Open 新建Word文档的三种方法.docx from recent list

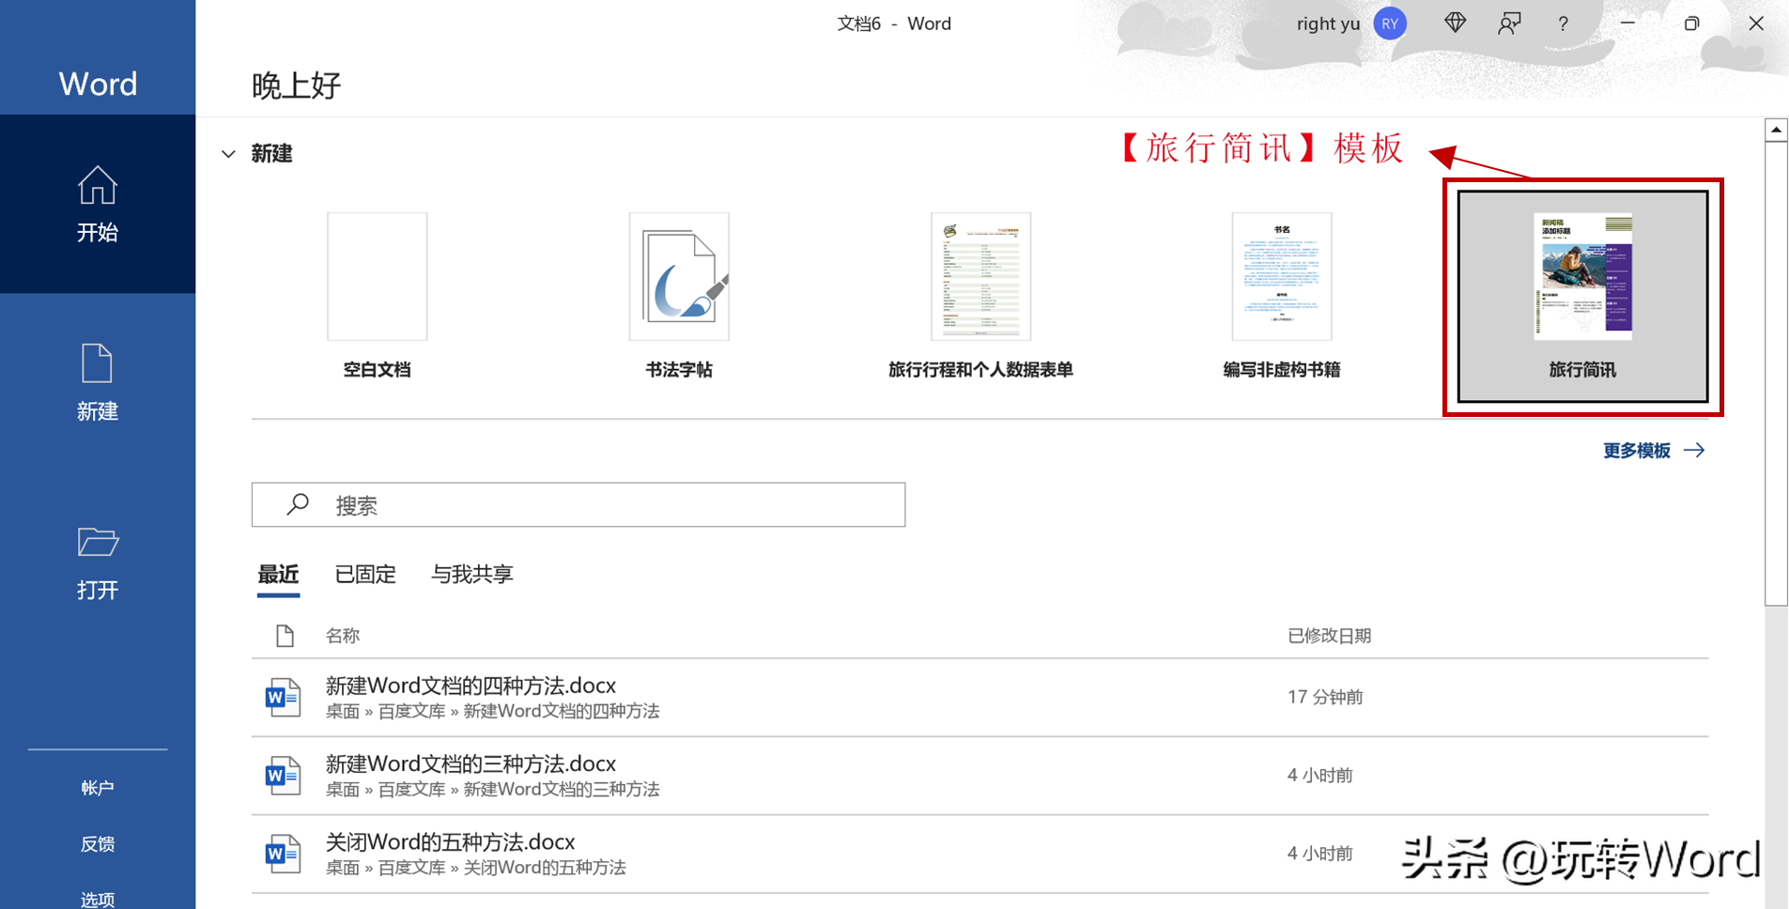tap(470, 763)
